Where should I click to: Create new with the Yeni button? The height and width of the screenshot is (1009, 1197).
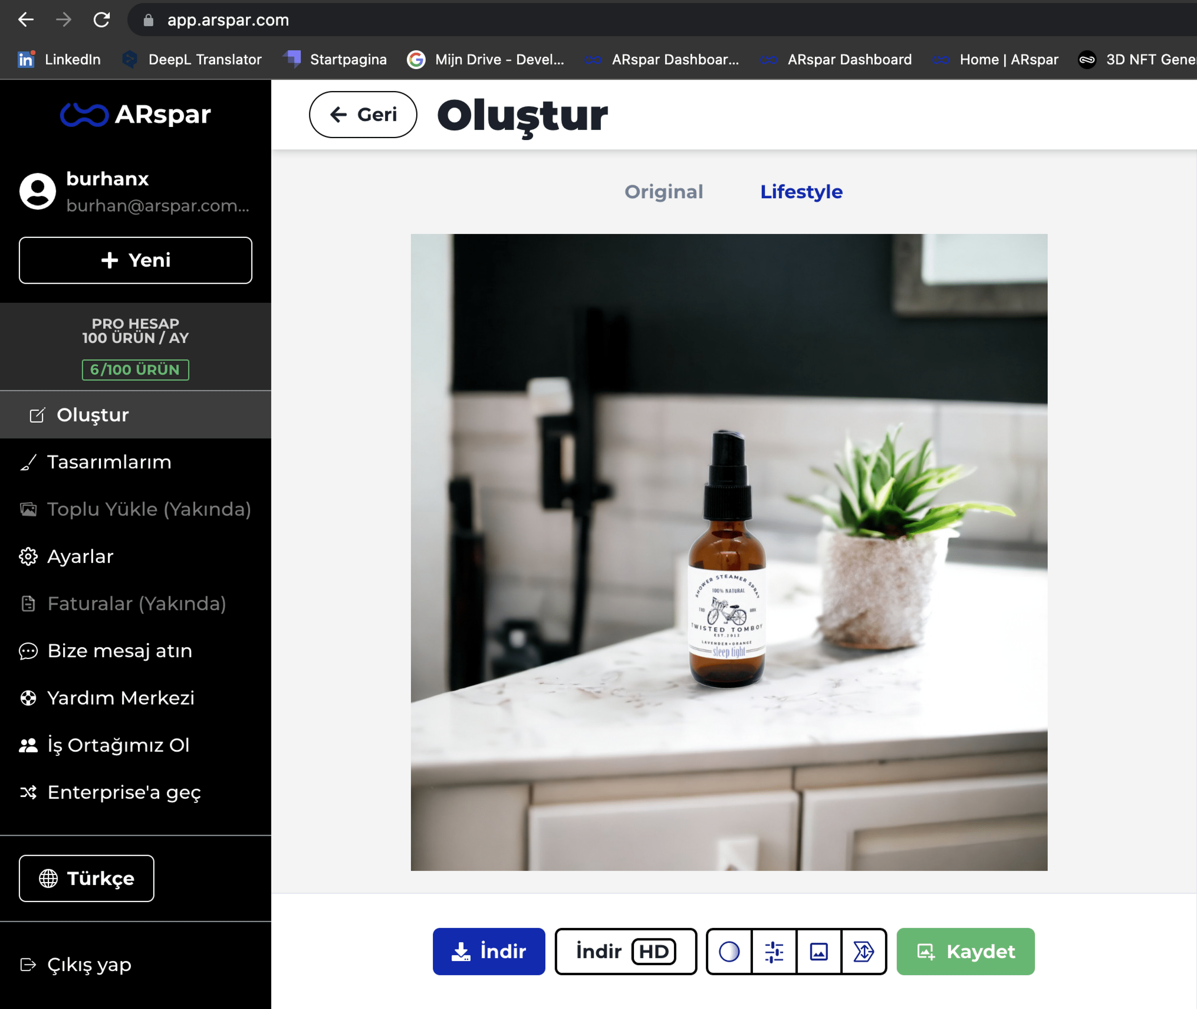[x=136, y=260]
